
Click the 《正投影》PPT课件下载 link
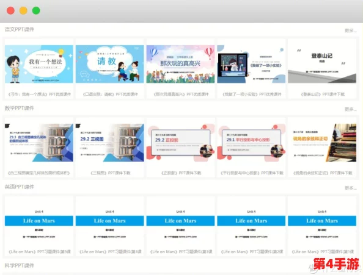[x=182, y=173]
